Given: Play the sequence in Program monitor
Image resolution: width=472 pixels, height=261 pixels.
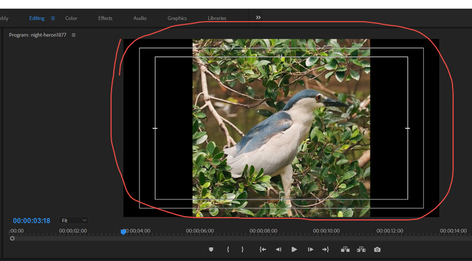Looking at the screenshot, I should click(x=294, y=249).
